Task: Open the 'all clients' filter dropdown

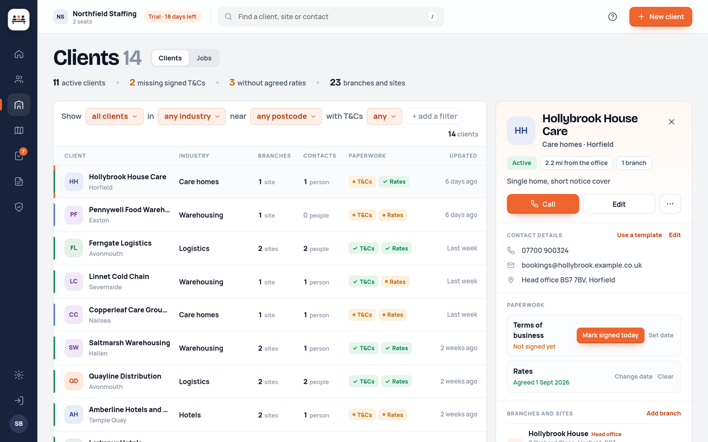Action: tap(114, 116)
